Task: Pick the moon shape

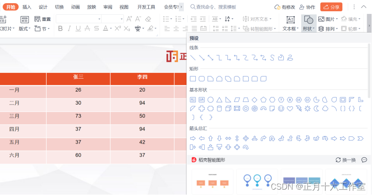Action: point(316,109)
